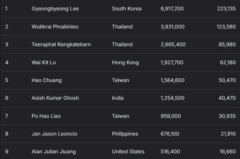Click the 3,831,000 chip count
240x159 pixels.
click(172, 26)
